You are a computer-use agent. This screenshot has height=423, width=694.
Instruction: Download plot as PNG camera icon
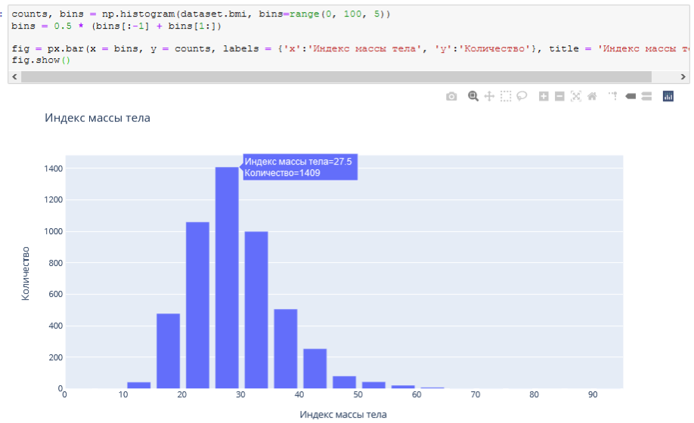pos(451,97)
